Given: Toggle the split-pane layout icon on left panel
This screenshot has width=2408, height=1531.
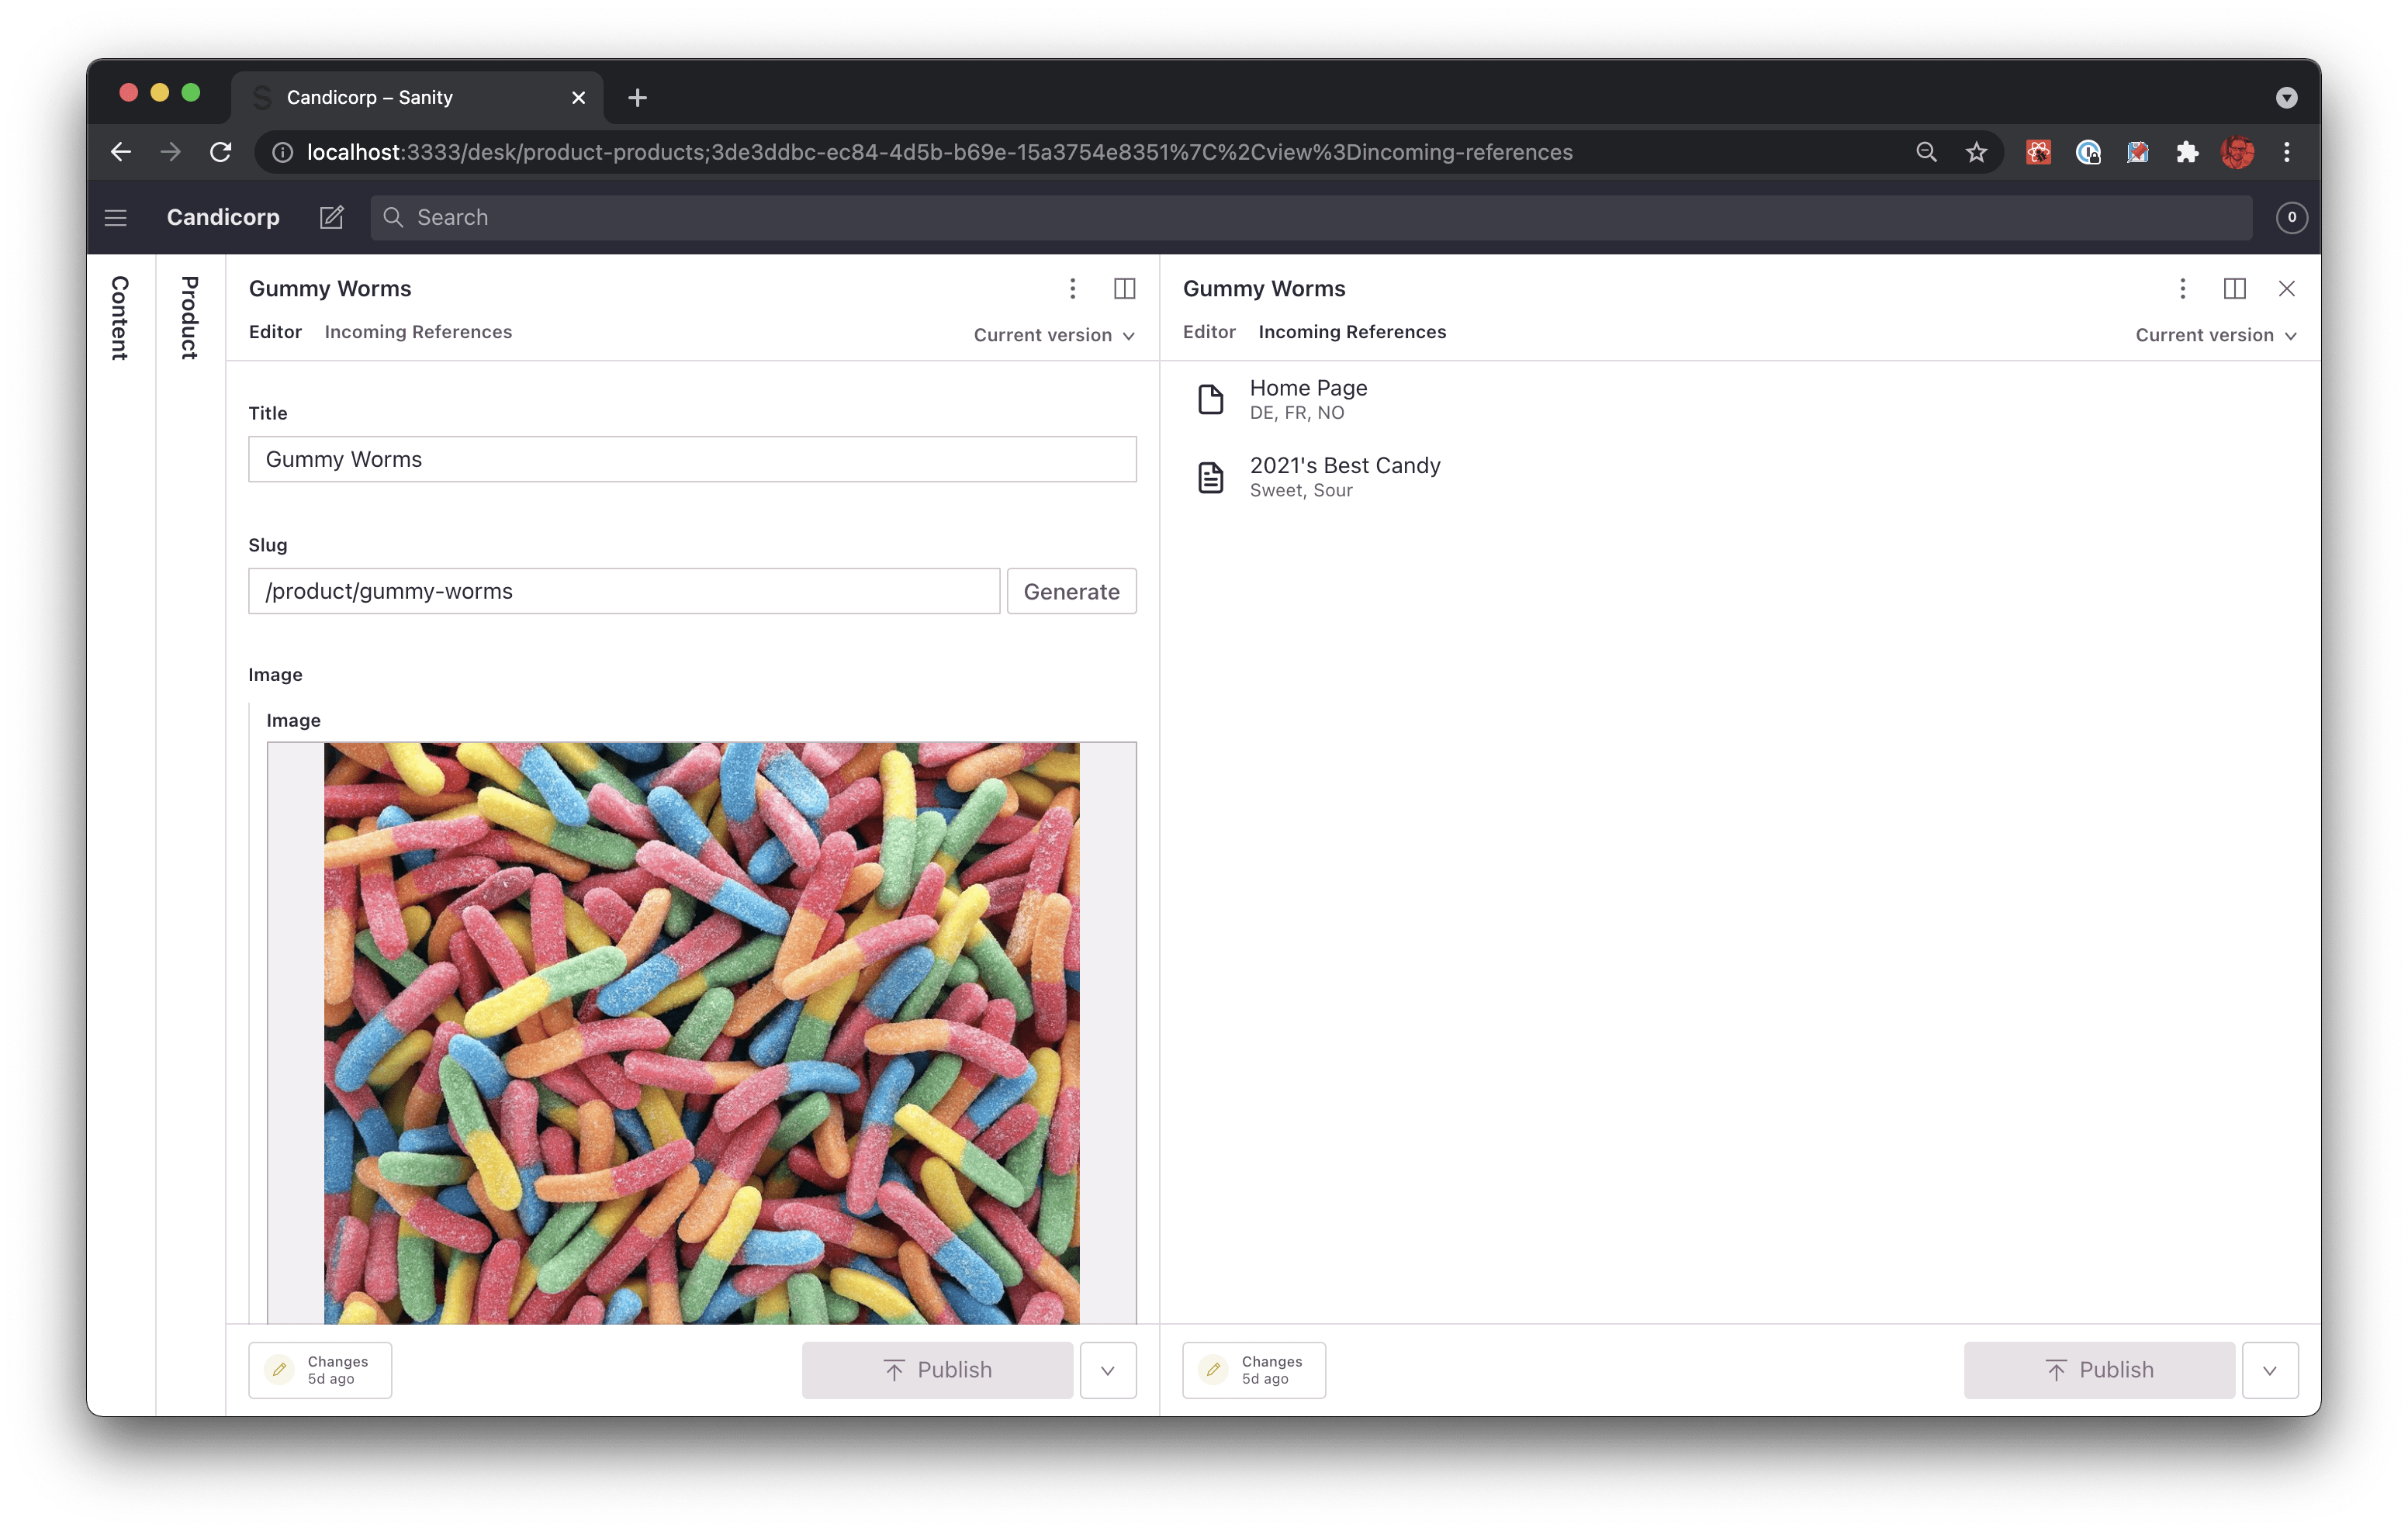Looking at the screenshot, I should [1123, 288].
